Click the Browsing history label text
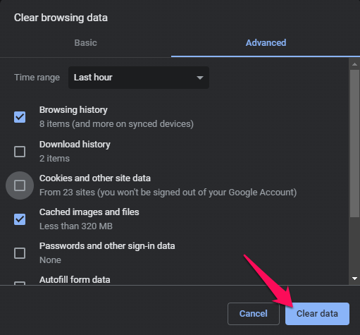The height and width of the screenshot is (335, 360). [73, 110]
